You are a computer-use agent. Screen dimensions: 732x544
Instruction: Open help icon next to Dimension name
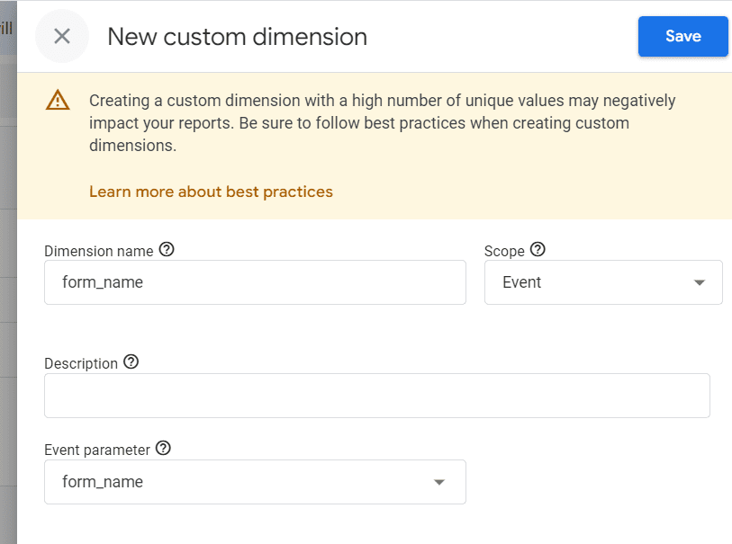click(166, 250)
